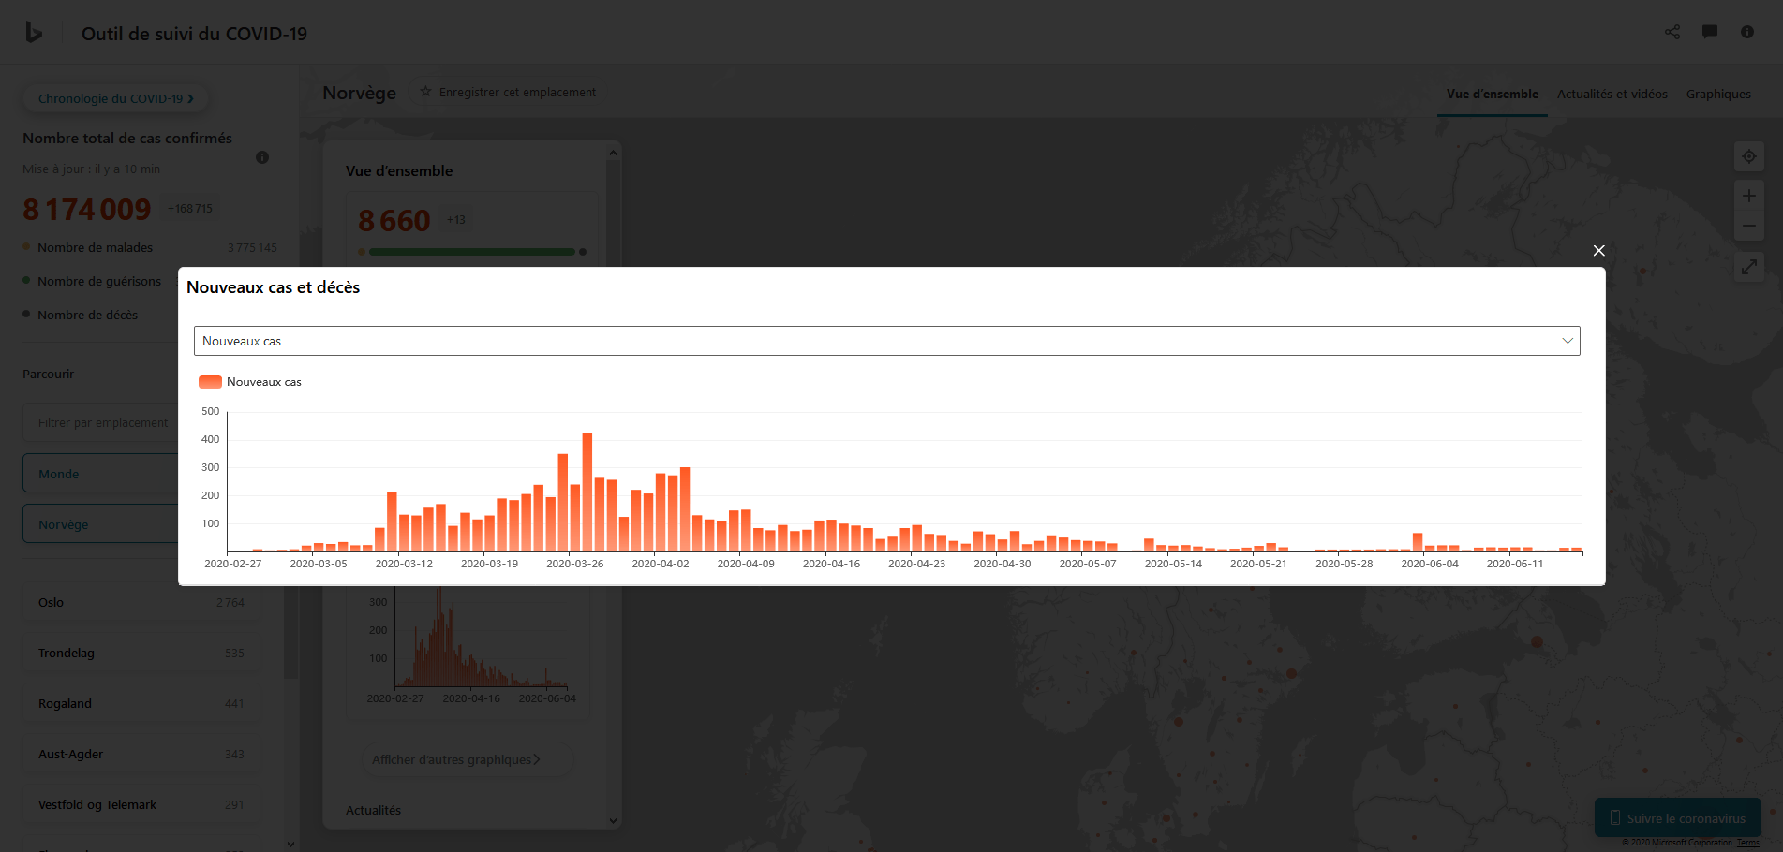The height and width of the screenshot is (852, 1783).
Task: Click Afficher d'autres graphiques button
Action: [x=468, y=759]
